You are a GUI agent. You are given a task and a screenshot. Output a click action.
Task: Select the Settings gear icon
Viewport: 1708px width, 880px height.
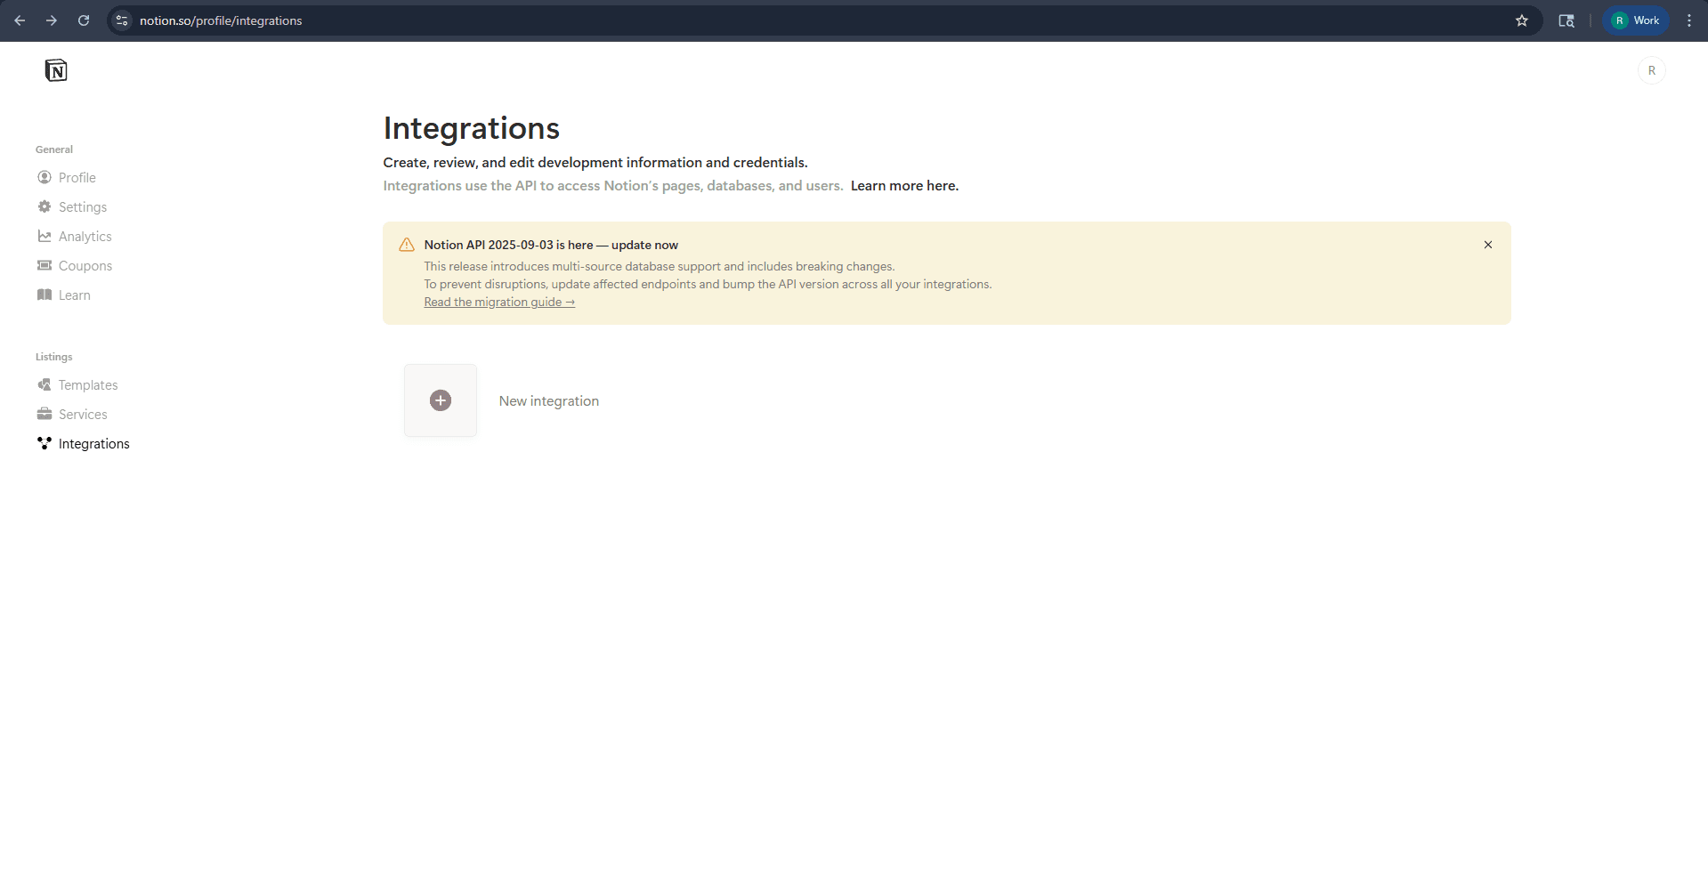pyautogui.click(x=45, y=206)
